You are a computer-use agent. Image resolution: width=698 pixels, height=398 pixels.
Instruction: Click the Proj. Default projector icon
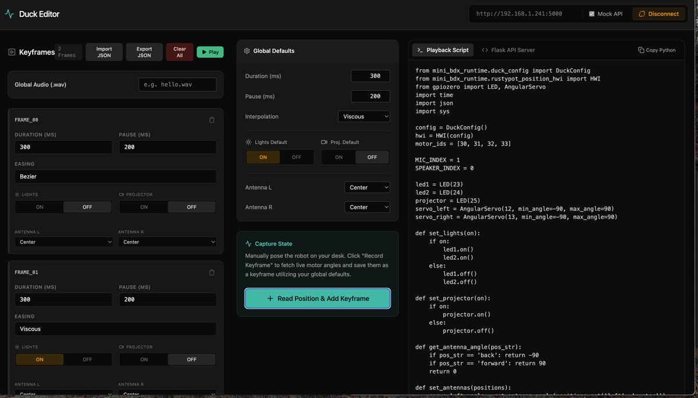coord(324,142)
